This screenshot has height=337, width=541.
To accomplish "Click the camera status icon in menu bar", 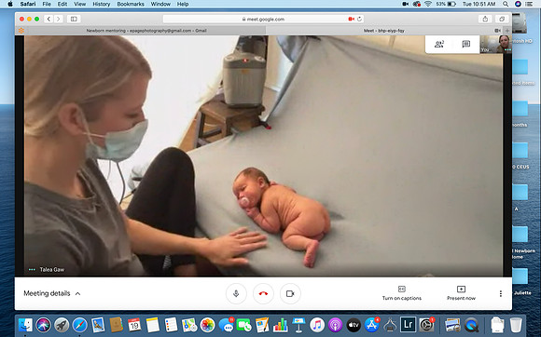I will tap(406, 4).
